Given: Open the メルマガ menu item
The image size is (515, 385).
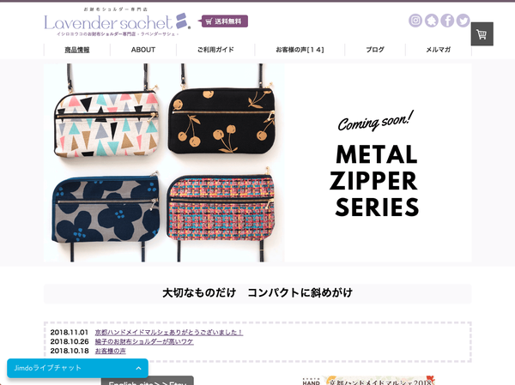Looking at the screenshot, I should [x=438, y=50].
